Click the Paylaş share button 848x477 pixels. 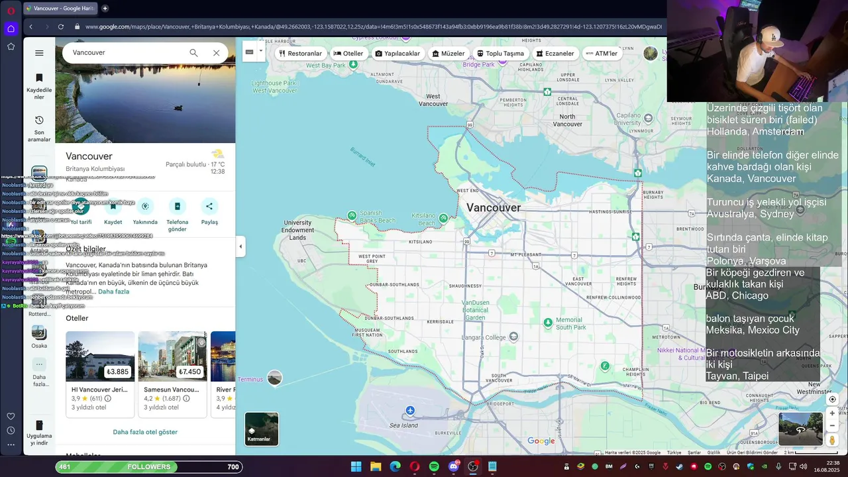coord(209,212)
